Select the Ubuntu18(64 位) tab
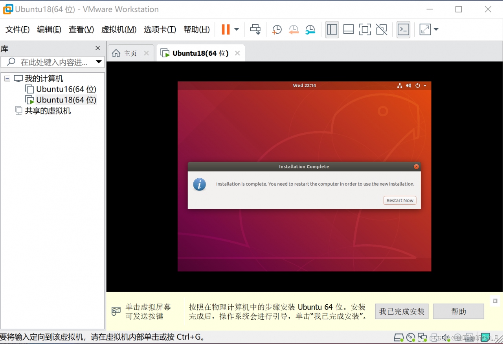 tap(200, 53)
